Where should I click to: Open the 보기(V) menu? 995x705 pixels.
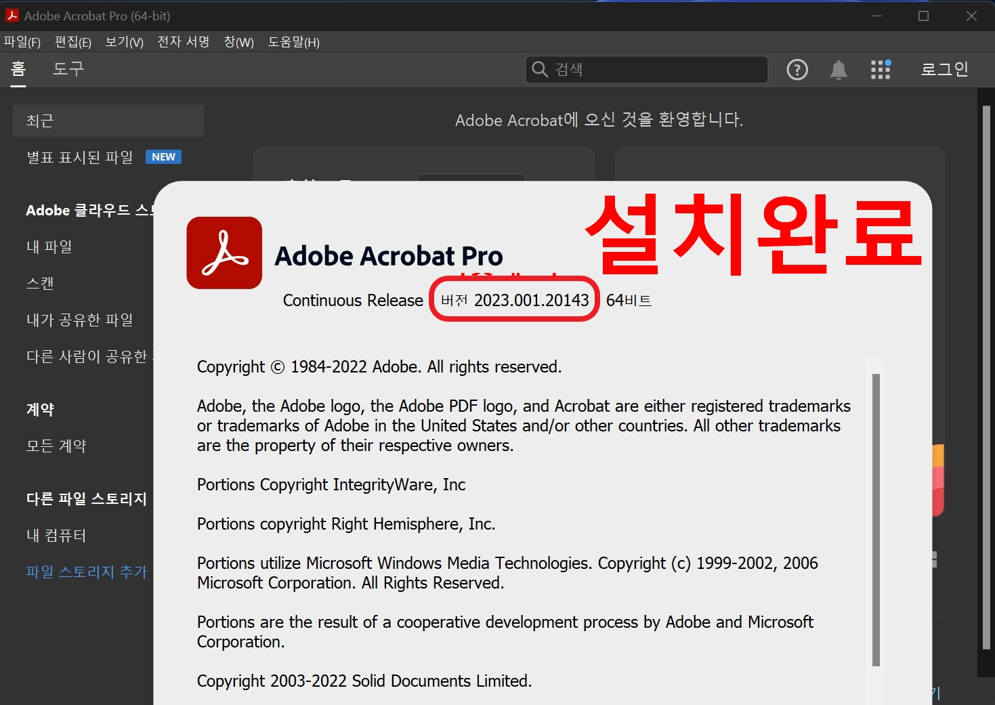125,42
